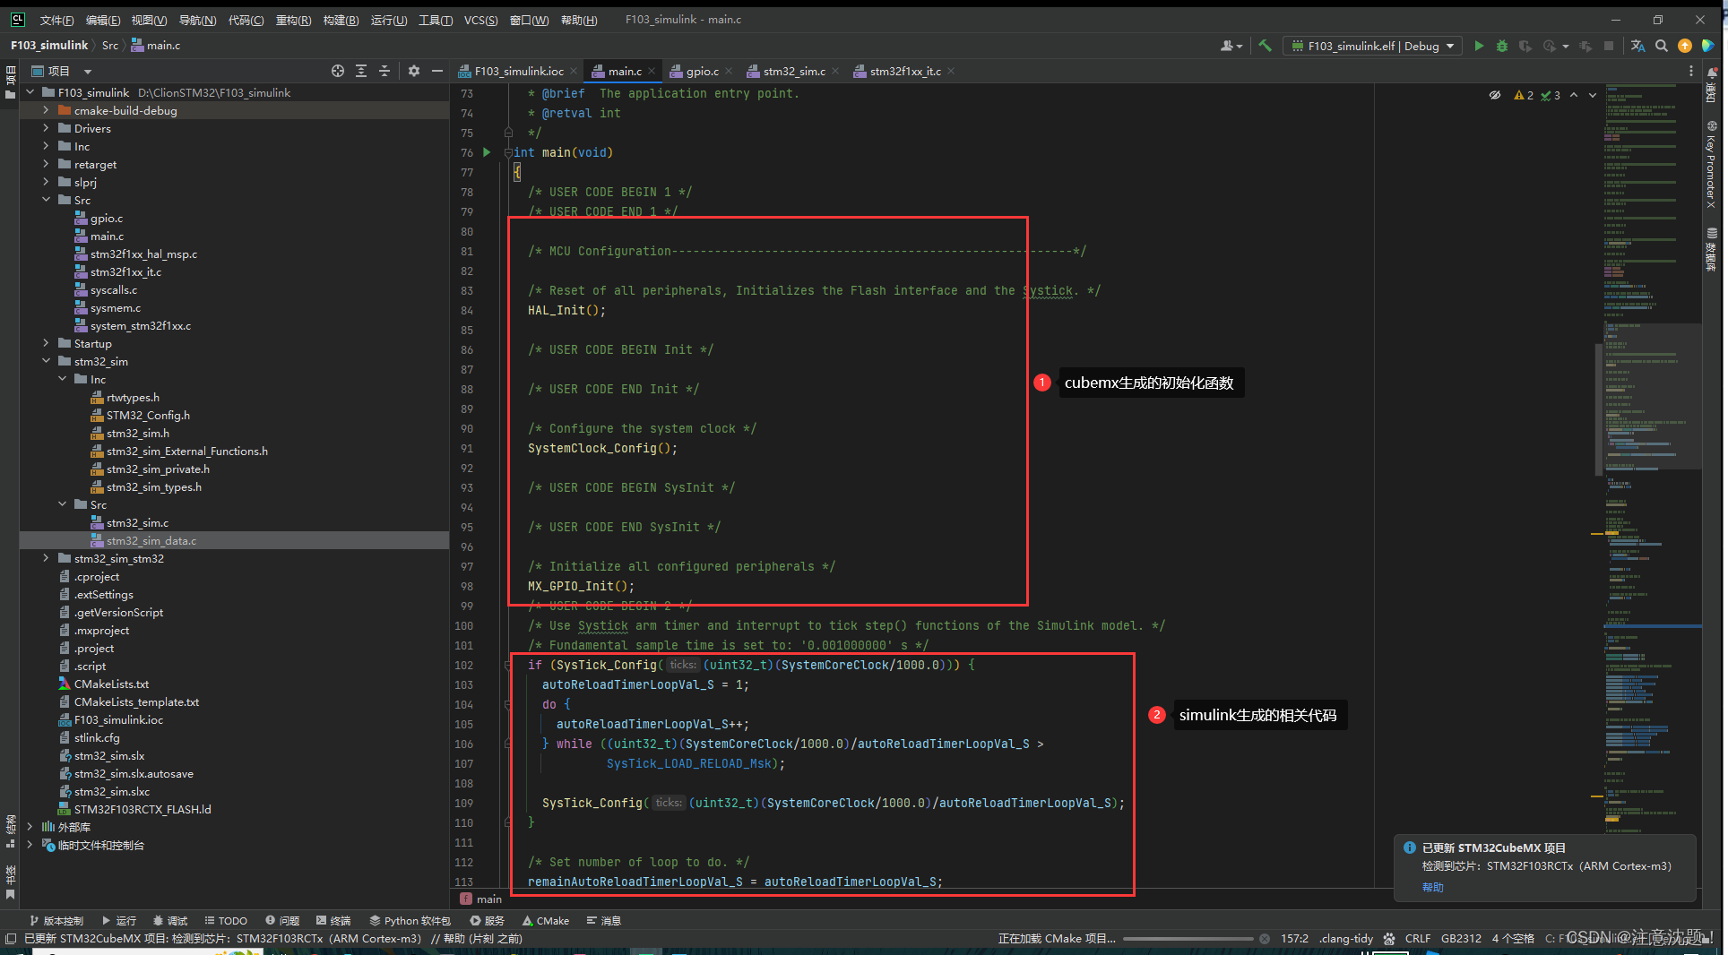Expand the cmake-build-debug folder
Screen dimensions: 1728x955
(x=46, y=110)
